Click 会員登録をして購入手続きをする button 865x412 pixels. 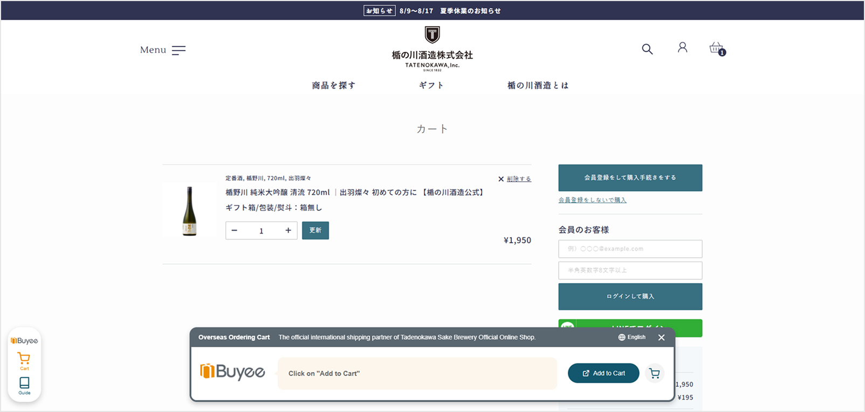(x=630, y=177)
